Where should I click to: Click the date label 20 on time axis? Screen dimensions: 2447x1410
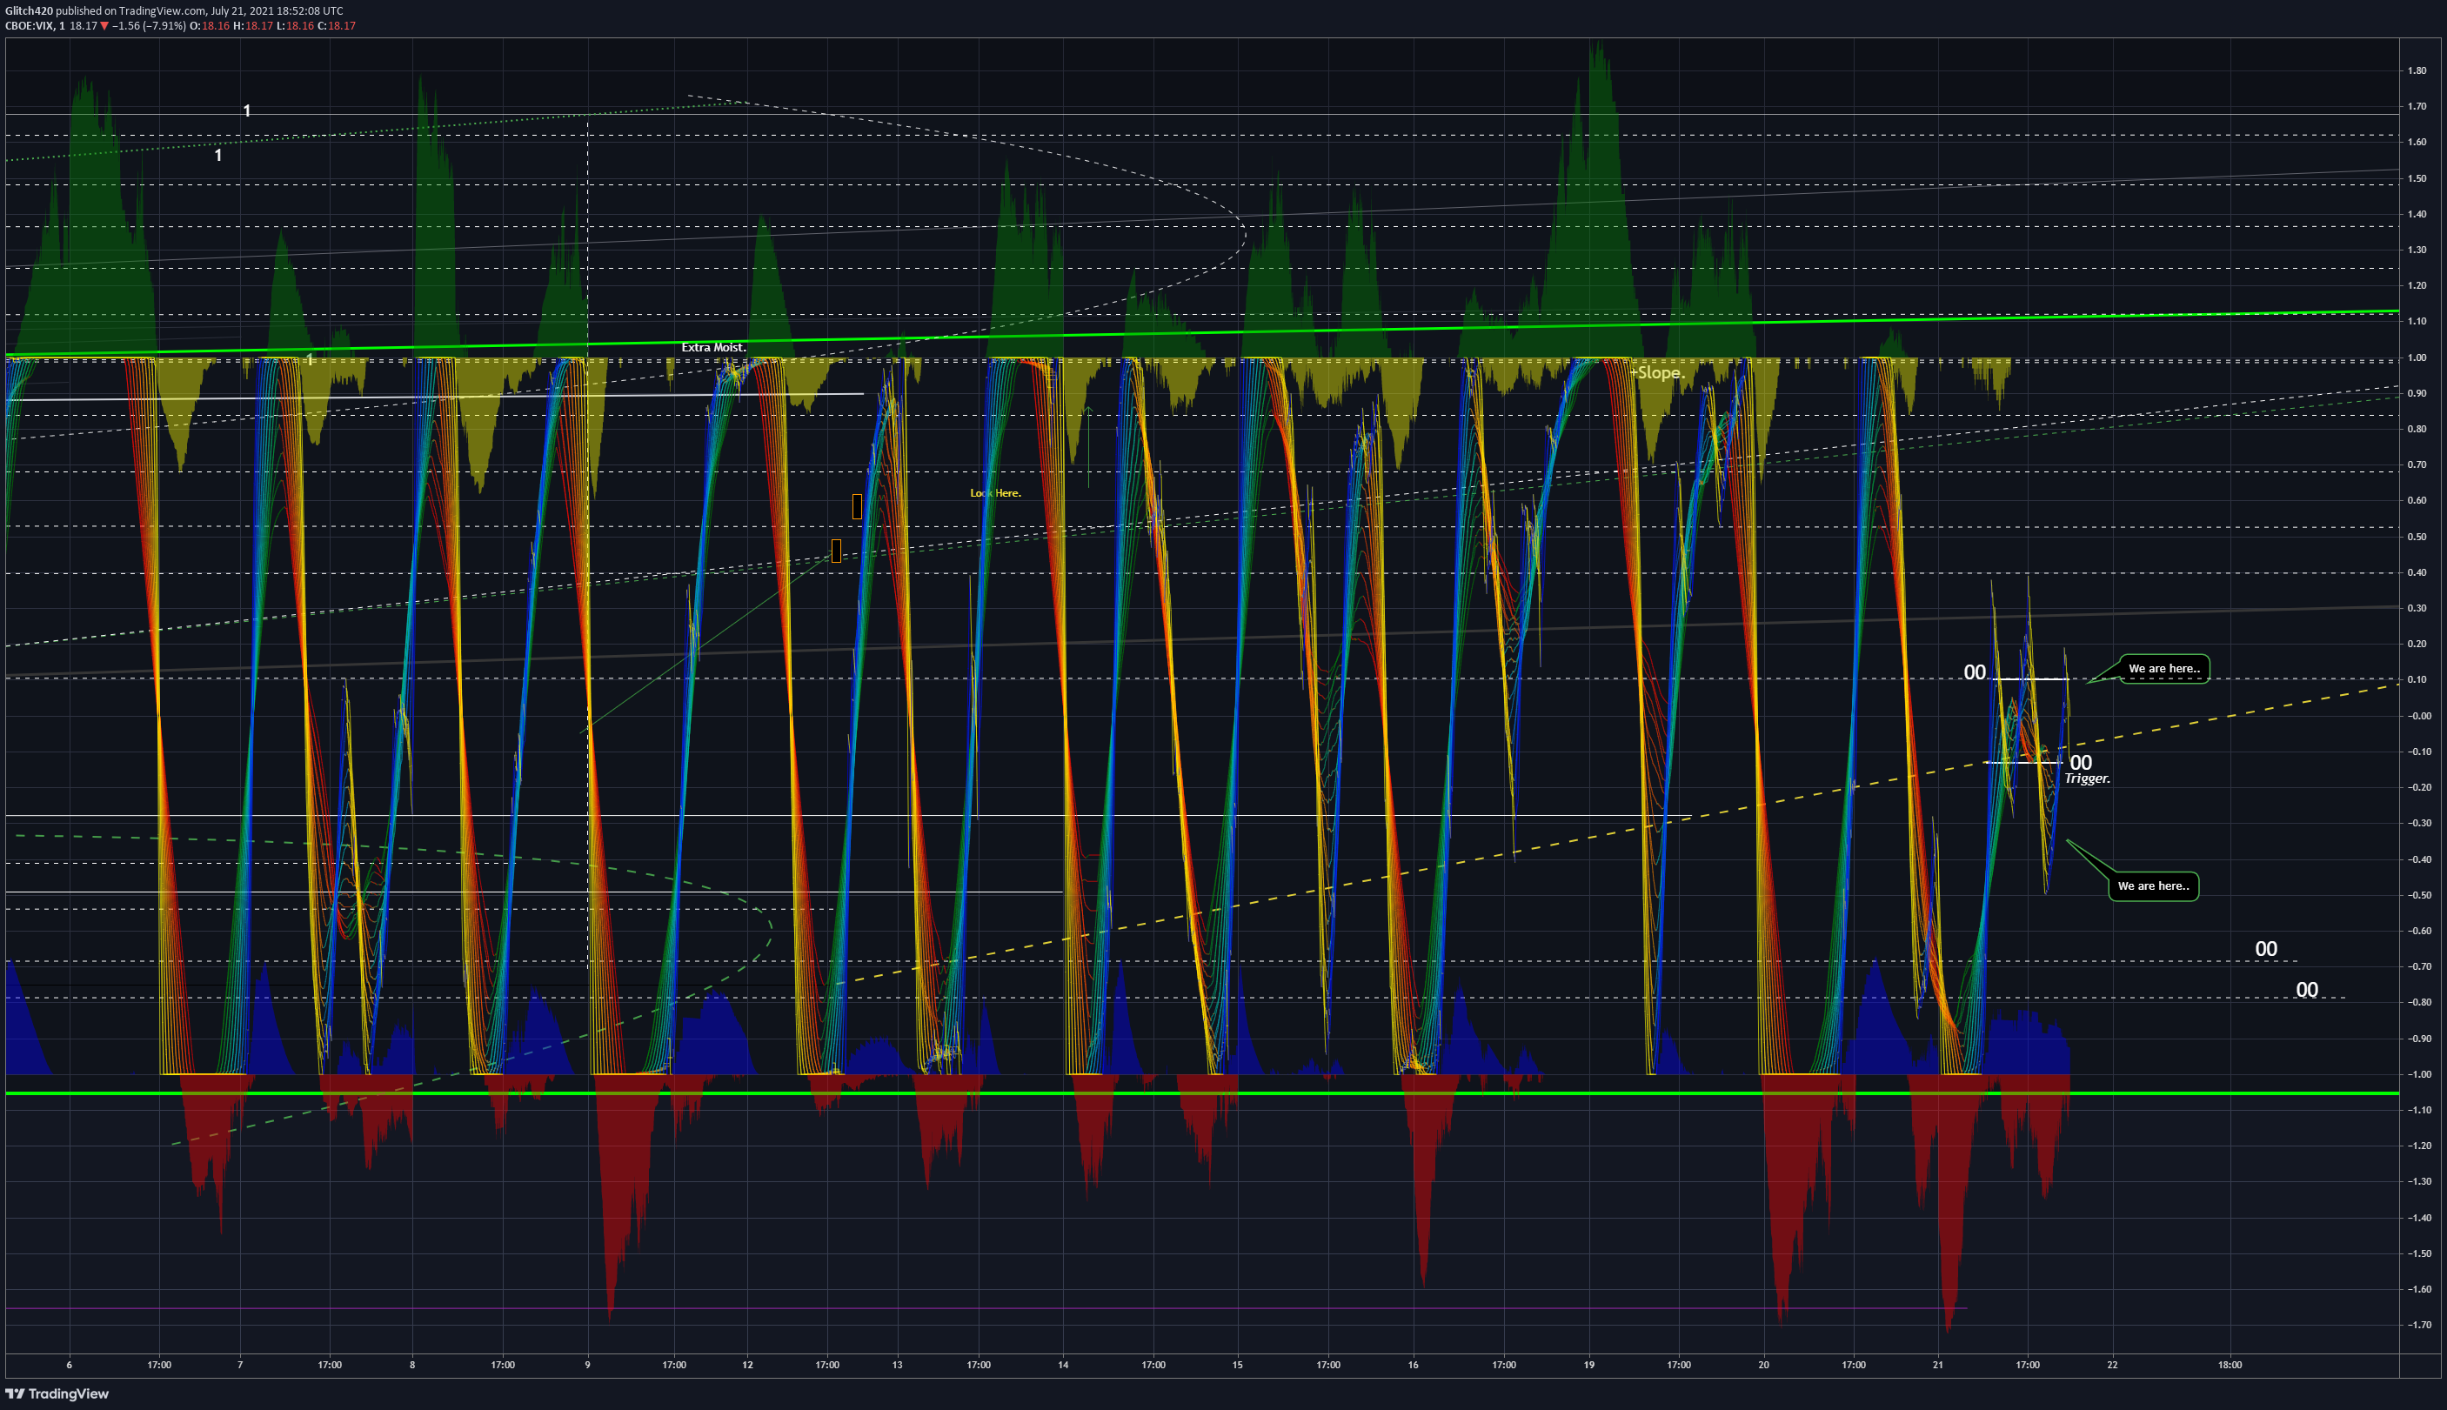coord(1763,1365)
